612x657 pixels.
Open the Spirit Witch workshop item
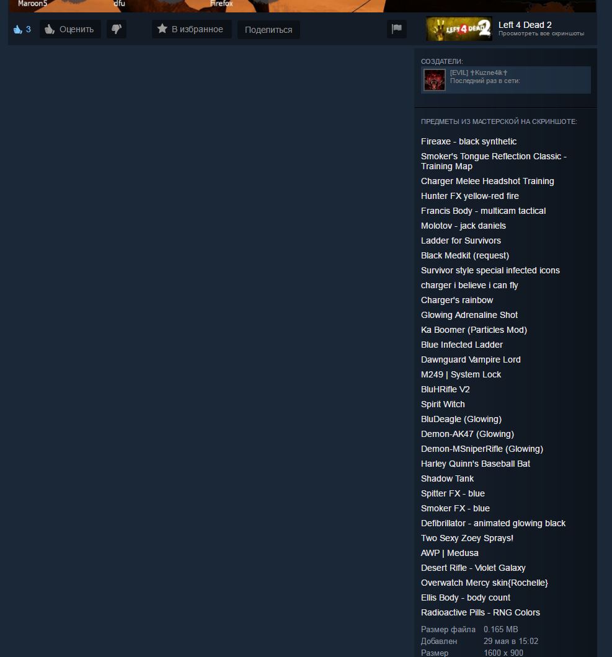[x=443, y=404]
